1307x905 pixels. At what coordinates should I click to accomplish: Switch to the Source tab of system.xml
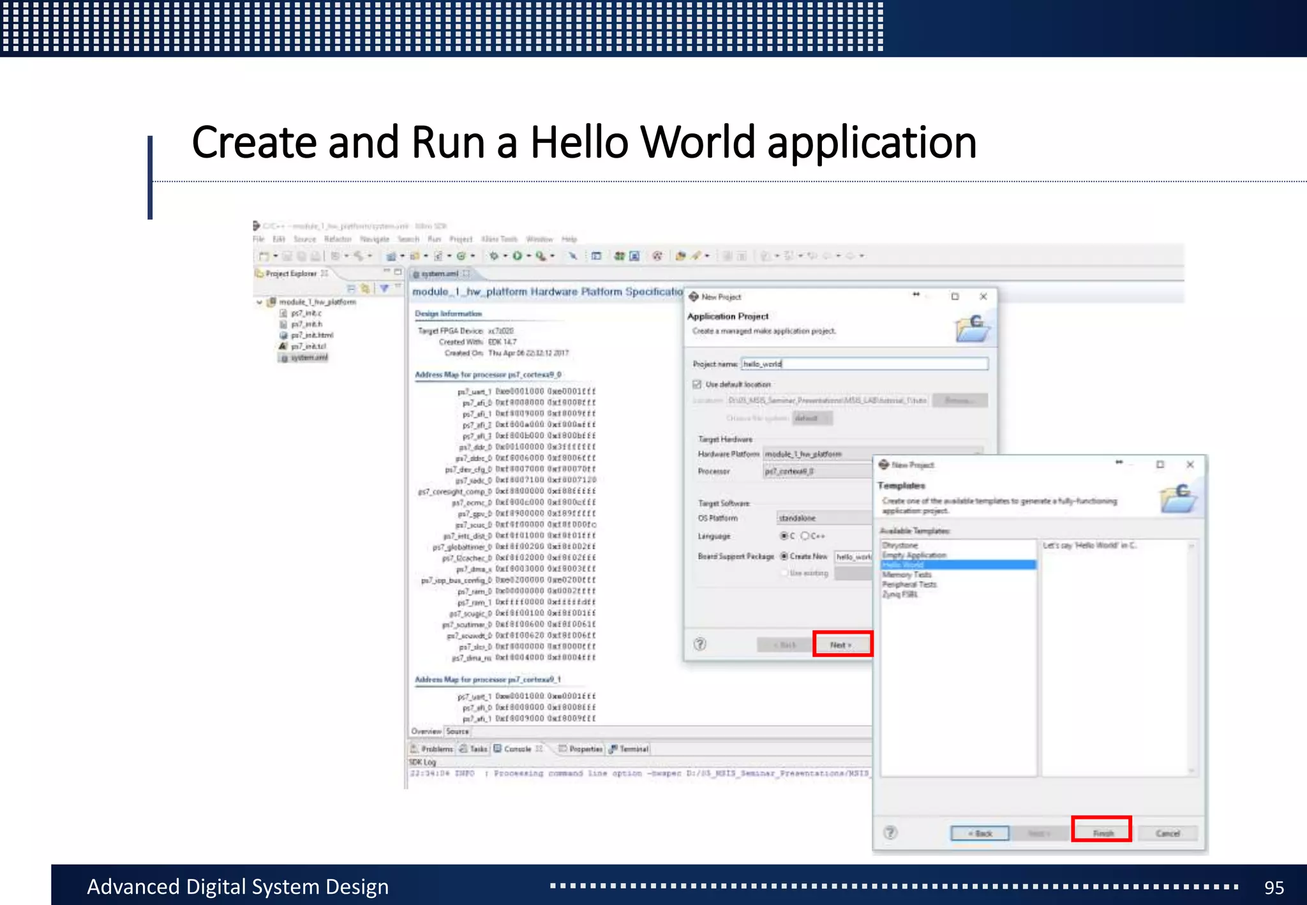click(457, 731)
